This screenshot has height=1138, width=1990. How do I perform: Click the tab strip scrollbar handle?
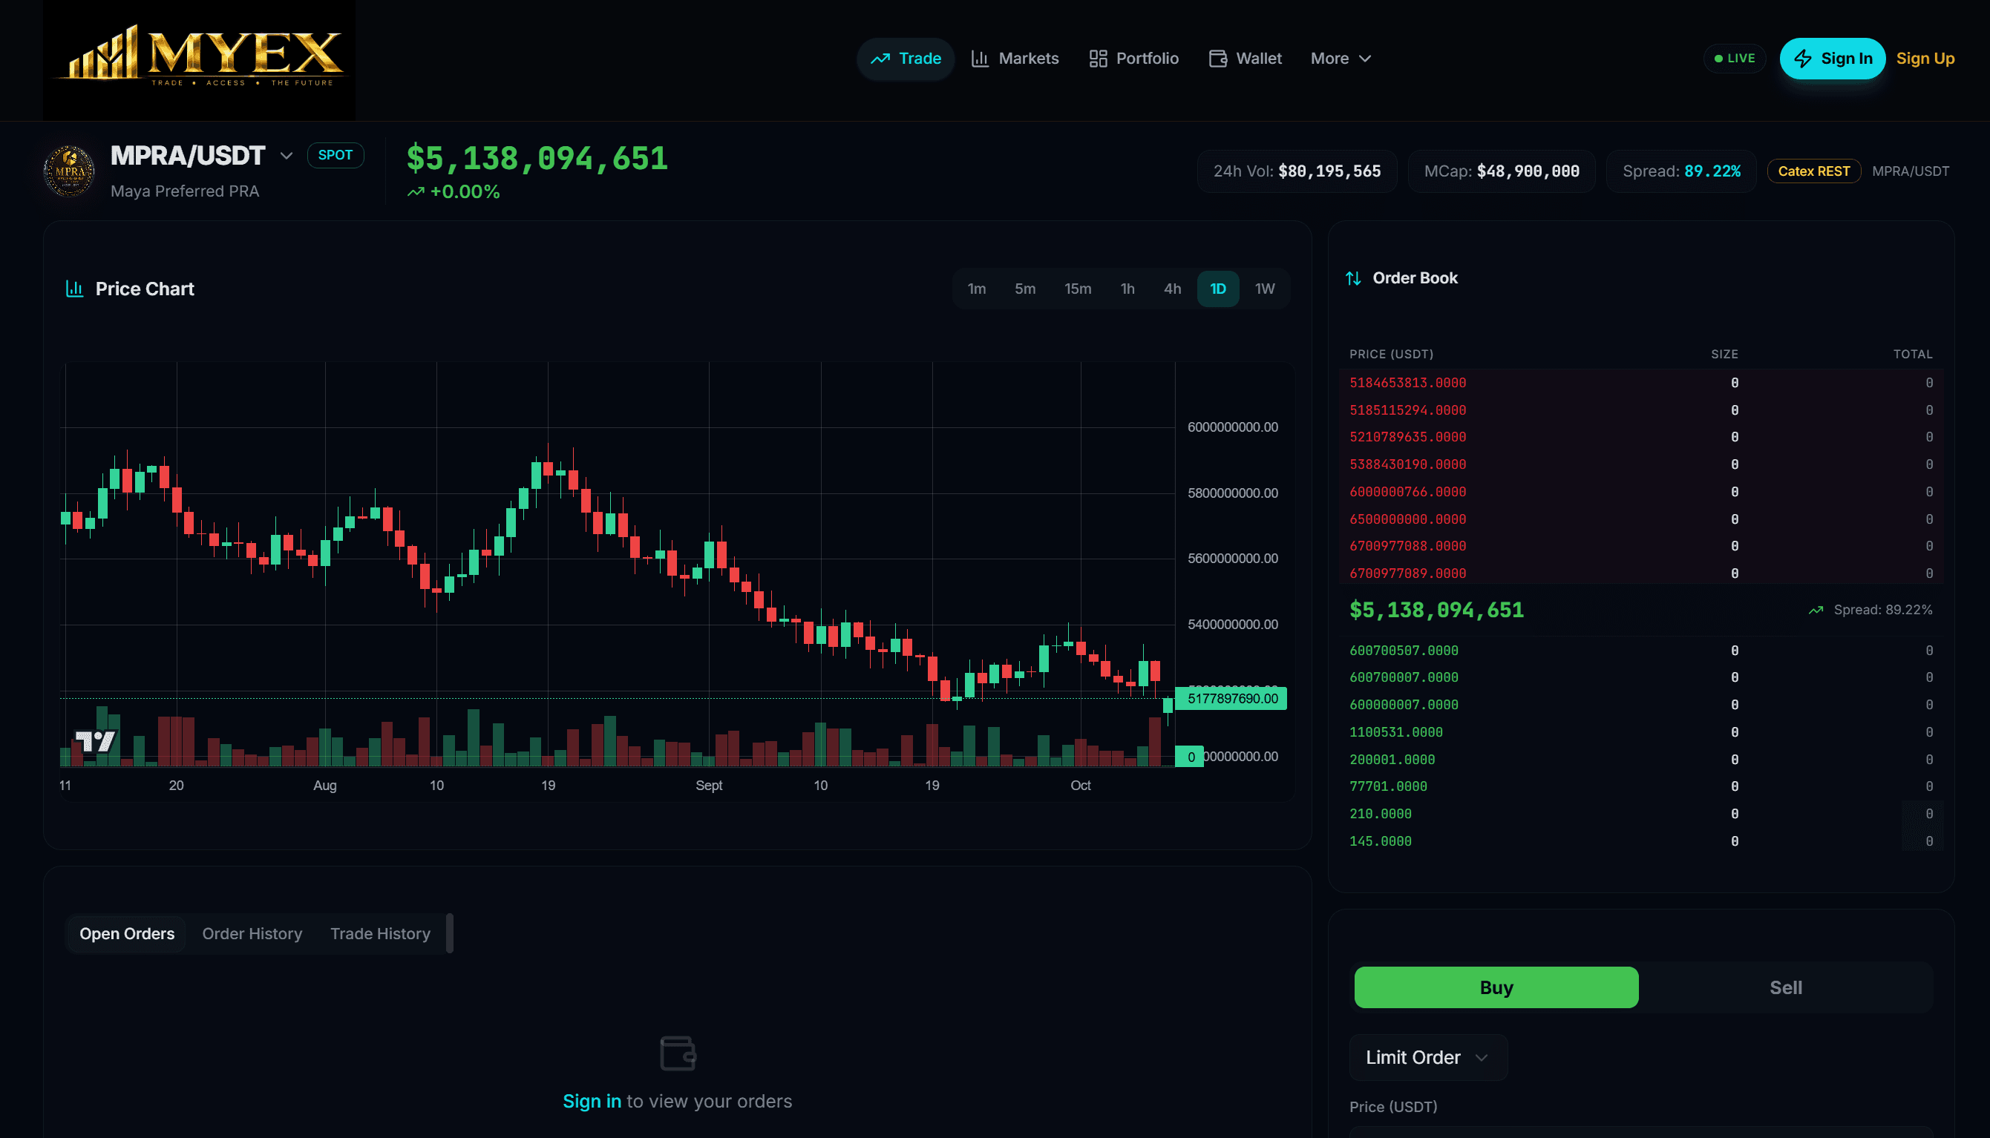[450, 933]
